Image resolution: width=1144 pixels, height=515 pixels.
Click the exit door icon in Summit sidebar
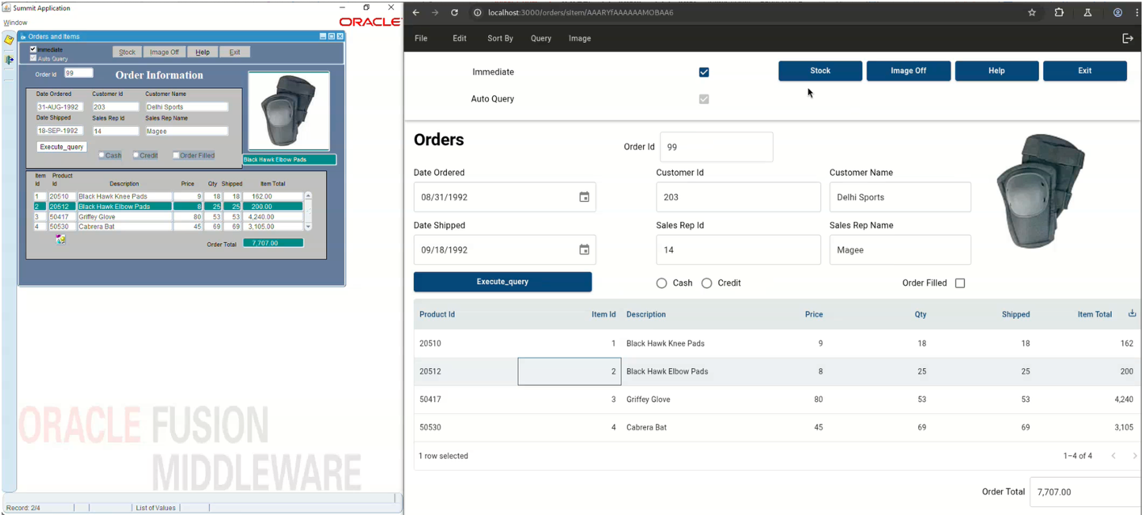[9, 60]
